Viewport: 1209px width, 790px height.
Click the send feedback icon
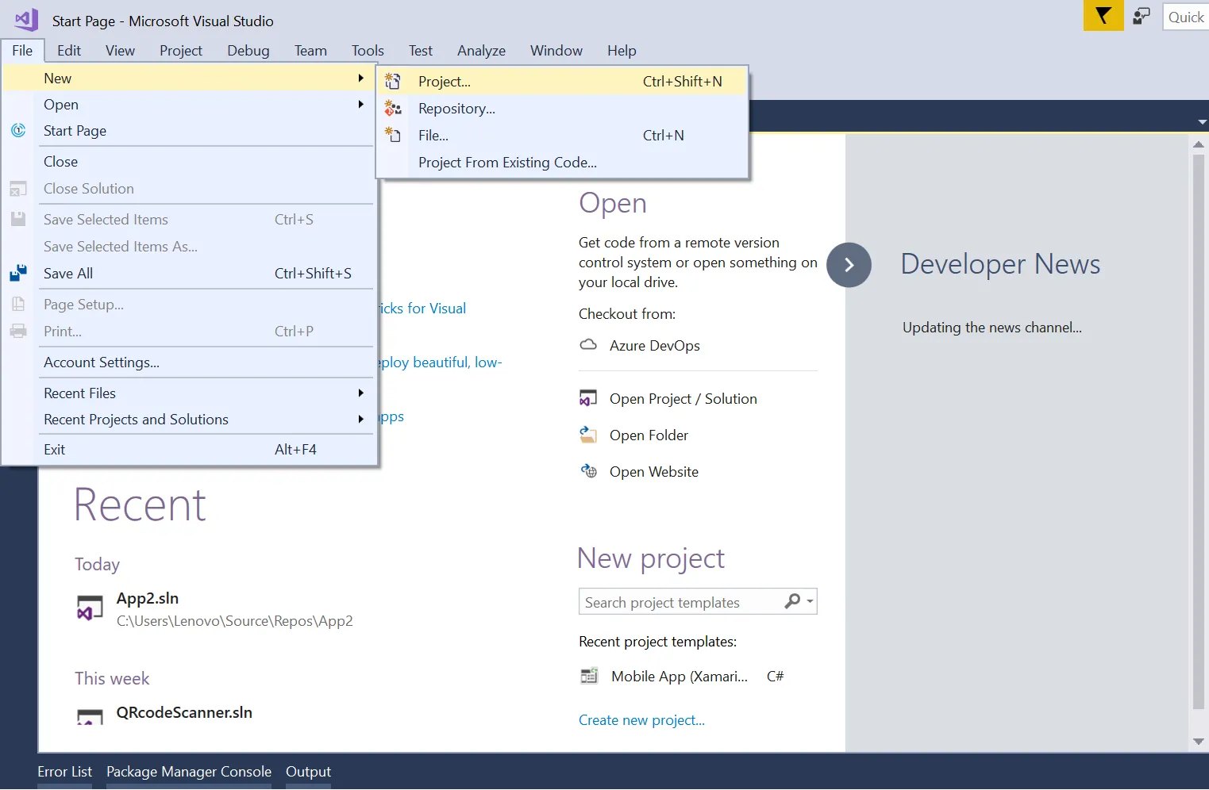tap(1142, 16)
